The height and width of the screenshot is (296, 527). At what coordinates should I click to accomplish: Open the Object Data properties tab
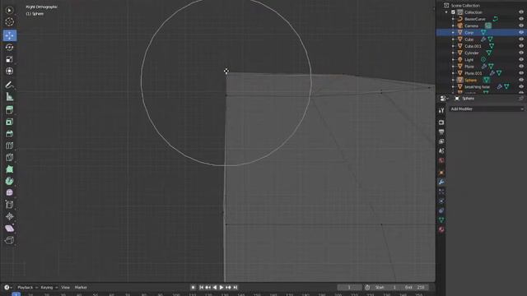pyautogui.click(x=441, y=220)
